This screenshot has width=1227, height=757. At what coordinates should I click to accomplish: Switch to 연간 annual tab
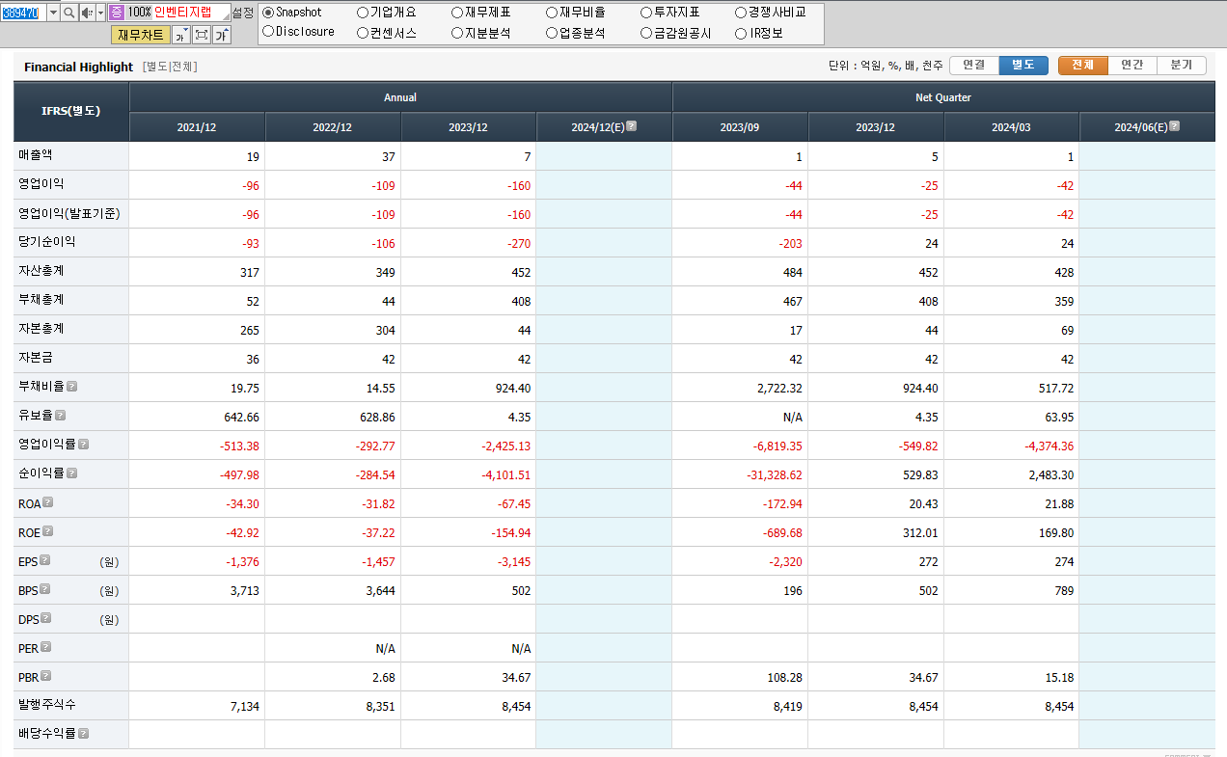1132,66
